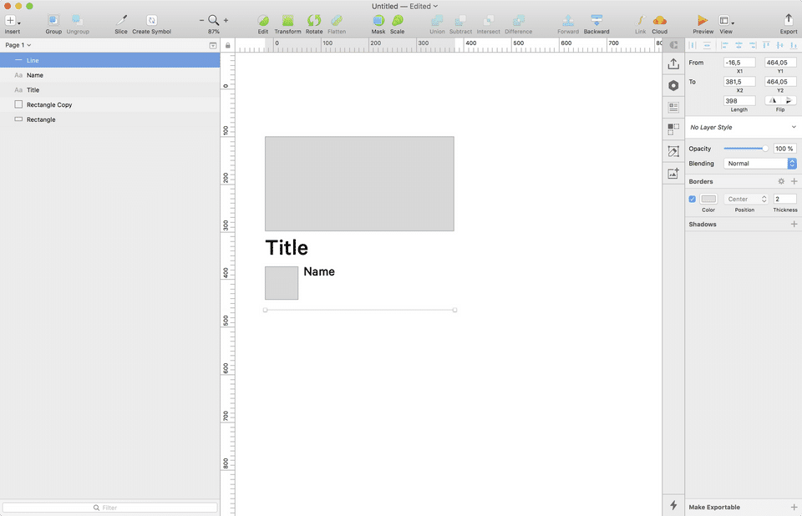
Task: Zoom out with the minus button
Action: click(201, 20)
